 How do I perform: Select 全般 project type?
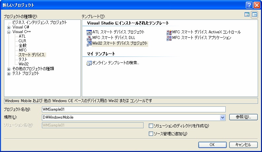[22, 46]
